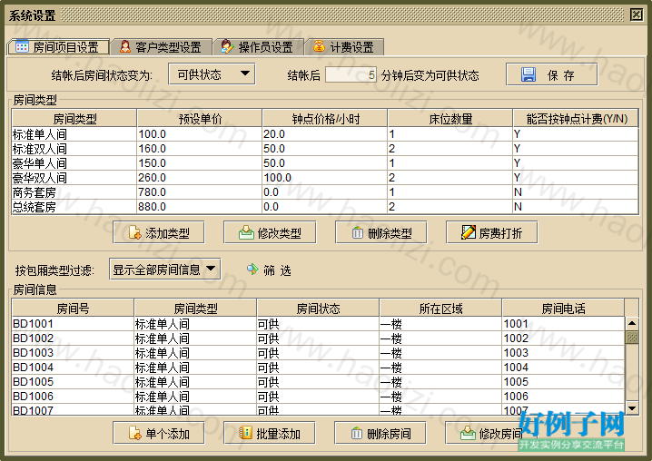Click the 能否按钟点计费(Y/N) column header

pos(576,119)
